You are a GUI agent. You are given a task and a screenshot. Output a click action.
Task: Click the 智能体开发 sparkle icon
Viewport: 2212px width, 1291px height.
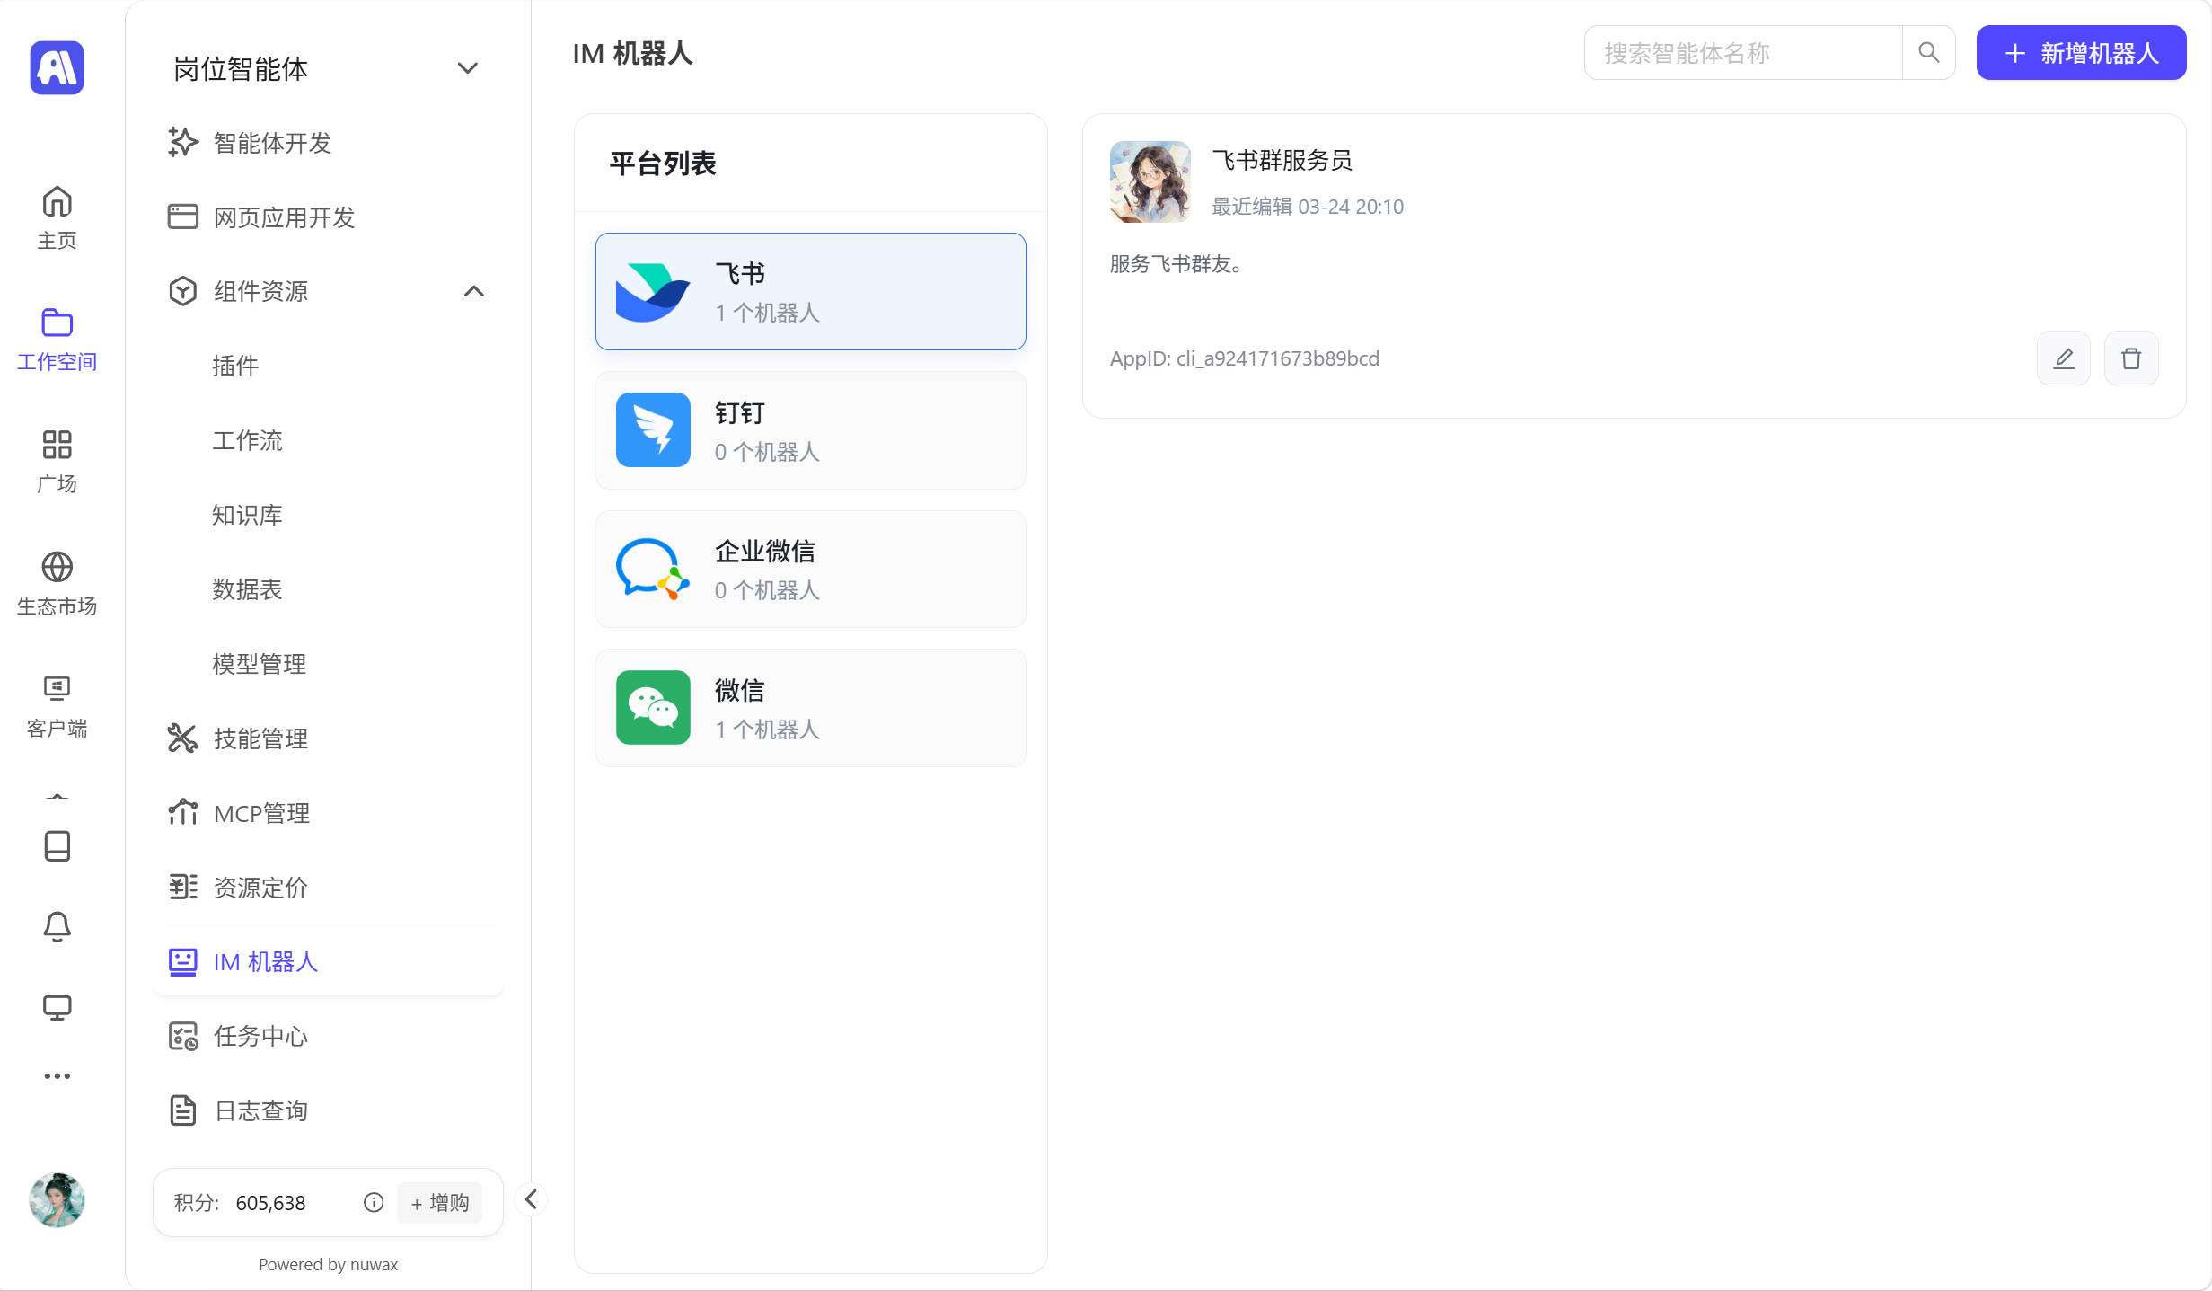pyautogui.click(x=183, y=142)
